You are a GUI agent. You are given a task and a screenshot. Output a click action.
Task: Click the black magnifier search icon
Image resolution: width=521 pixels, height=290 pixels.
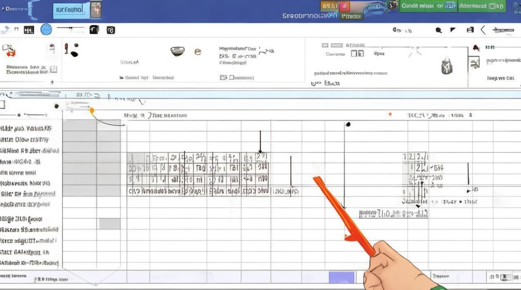pyautogui.click(x=438, y=30)
